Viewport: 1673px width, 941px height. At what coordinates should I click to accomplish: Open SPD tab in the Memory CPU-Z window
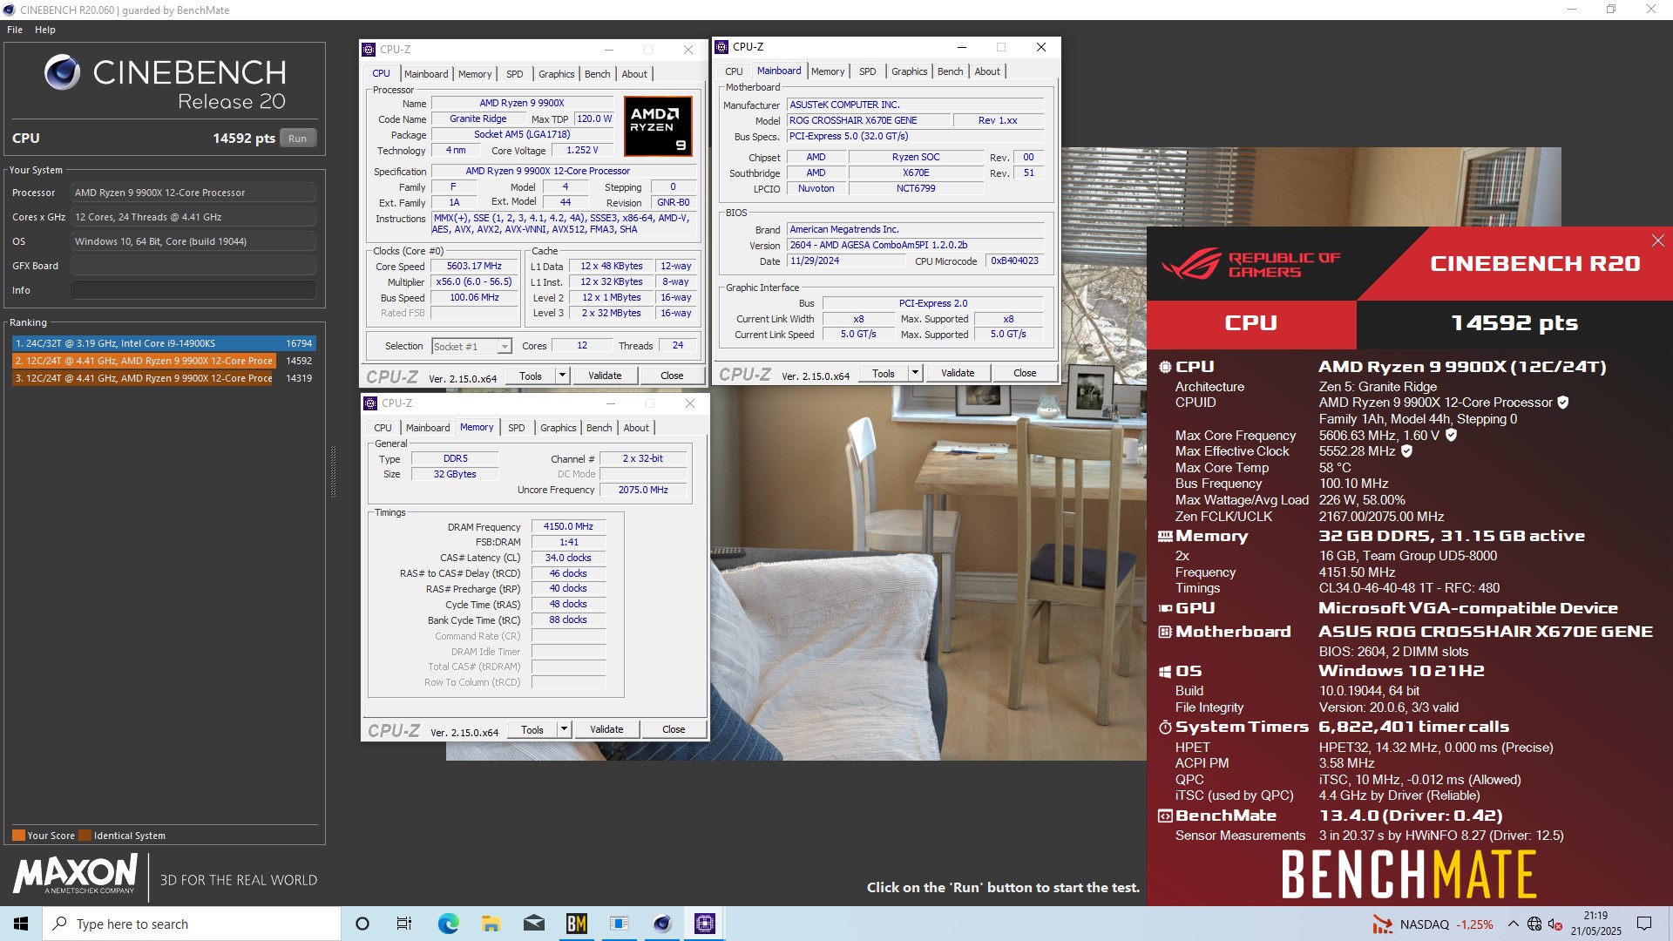(517, 428)
